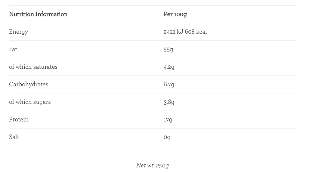
Task: Select the Energy row label
Action: click(19, 32)
